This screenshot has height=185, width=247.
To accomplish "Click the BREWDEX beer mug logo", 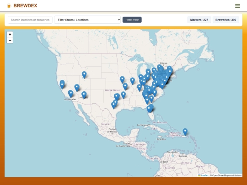I will tap(9, 6).
